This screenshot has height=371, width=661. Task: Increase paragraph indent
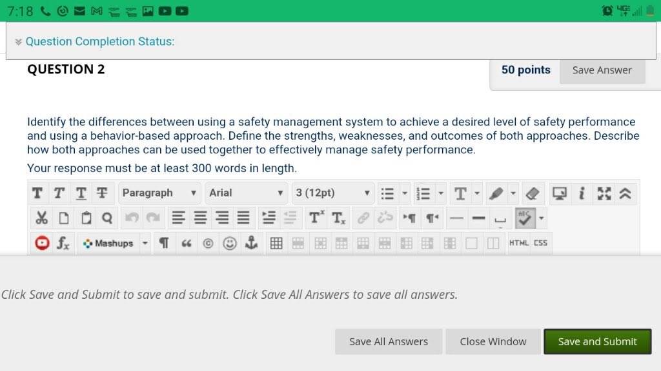click(269, 218)
